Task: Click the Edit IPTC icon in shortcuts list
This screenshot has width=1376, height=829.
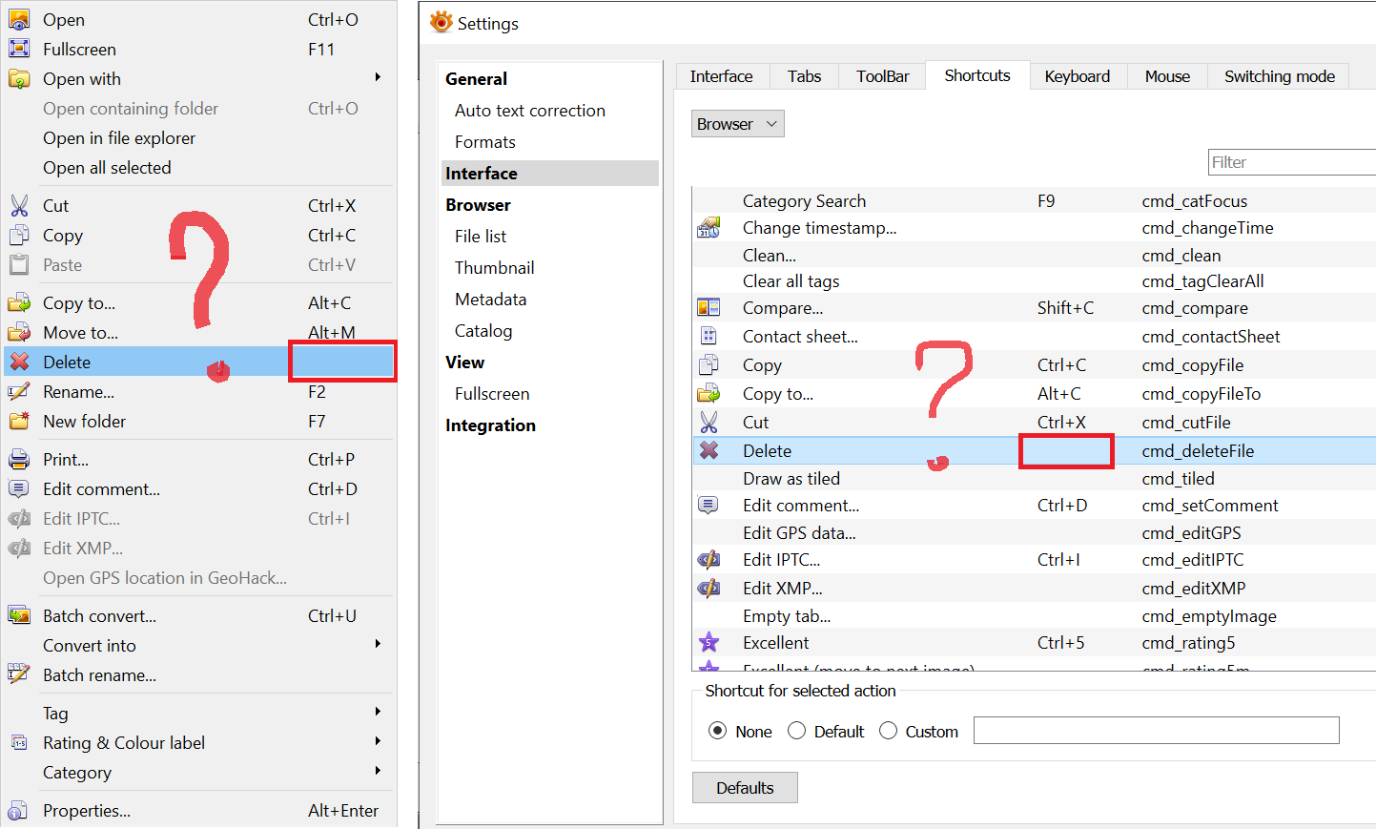Action: point(709,560)
